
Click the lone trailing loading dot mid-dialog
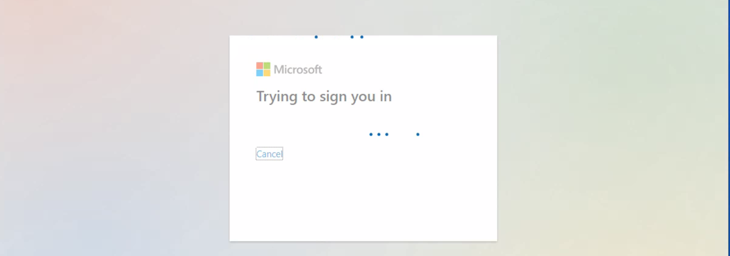click(418, 134)
